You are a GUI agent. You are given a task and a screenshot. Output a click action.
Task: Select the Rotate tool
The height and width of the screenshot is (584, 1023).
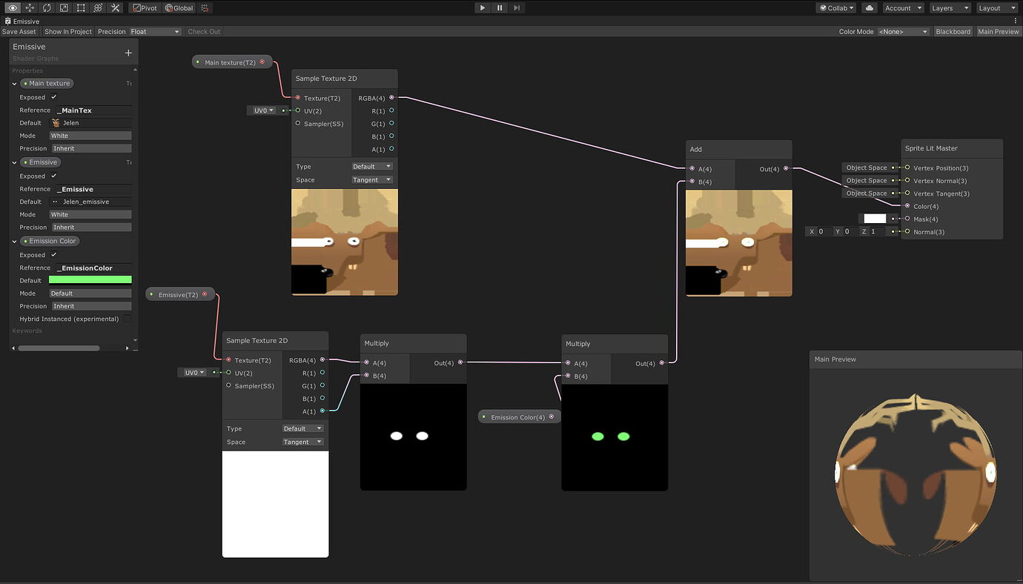point(47,8)
